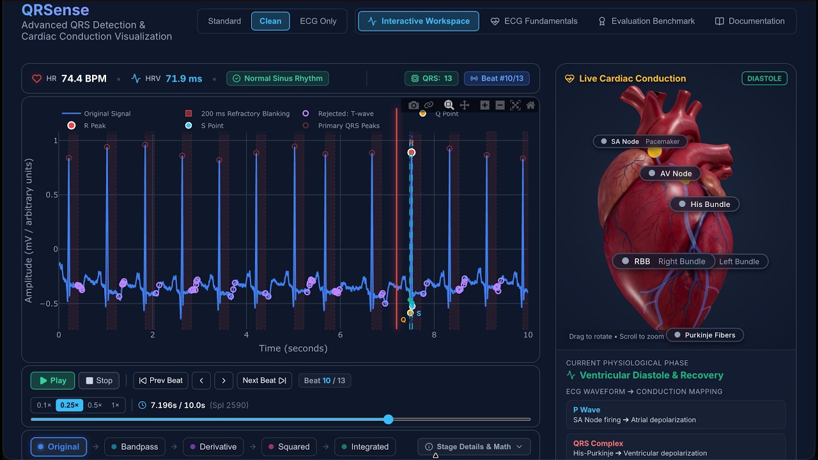The image size is (818, 460).
Task: Click the heart icon beside HR reading
Action: 37,79
